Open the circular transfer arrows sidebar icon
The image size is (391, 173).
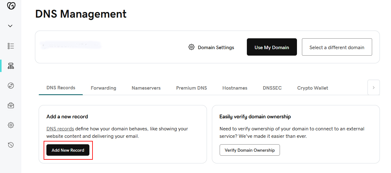tap(11, 86)
